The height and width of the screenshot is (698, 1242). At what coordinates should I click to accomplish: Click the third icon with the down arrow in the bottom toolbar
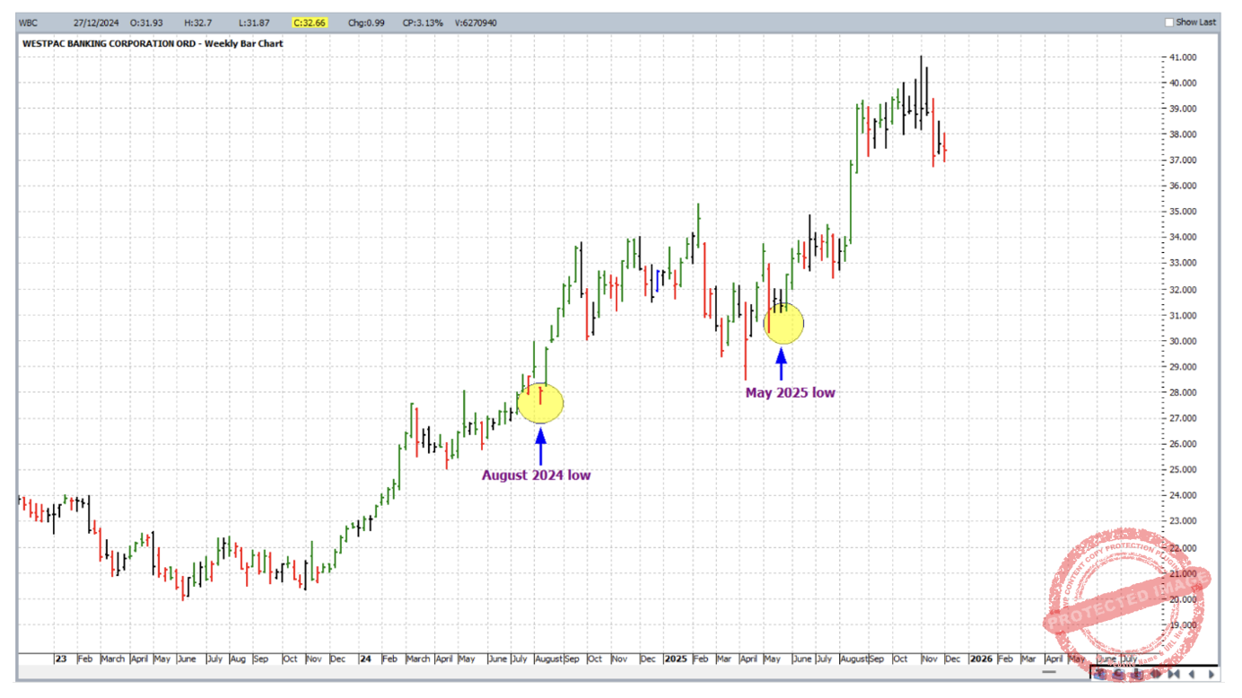pyautogui.click(x=1137, y=674)
